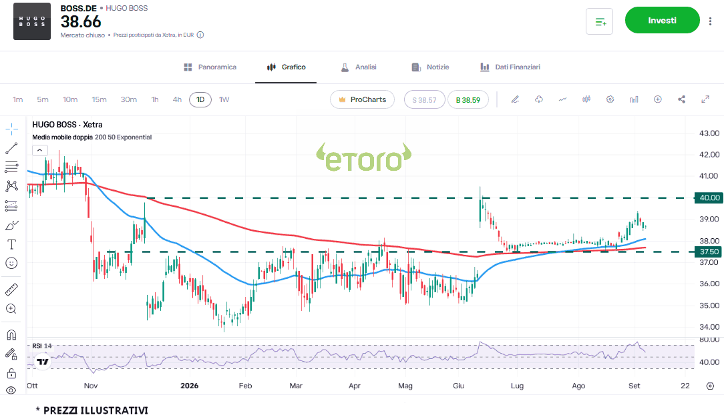This screenshot has width=724, height=417.
Task: Click the 40.00 price level label
Action: pos(709,198)
